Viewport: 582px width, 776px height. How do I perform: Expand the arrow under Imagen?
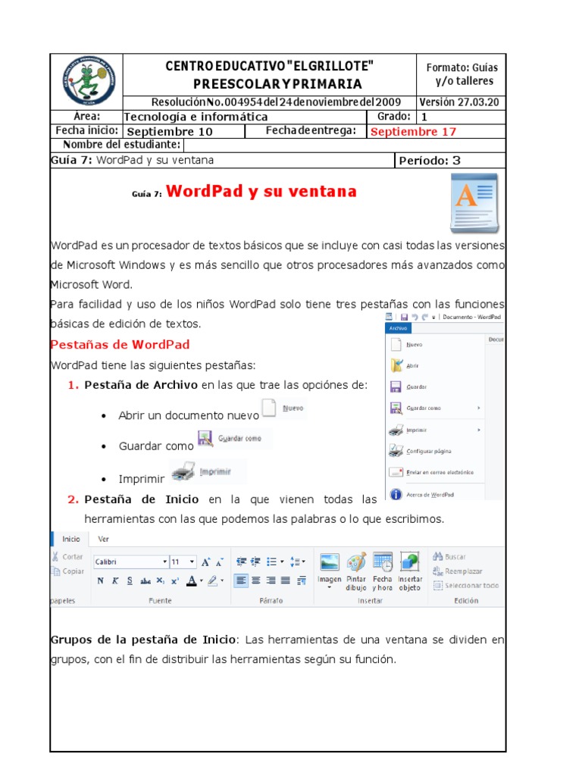click(330, 587)
